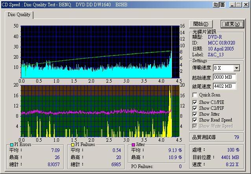Click PI Failures average 0.54
The width and height of the screenshot is (251, 174).
point(116,150)
